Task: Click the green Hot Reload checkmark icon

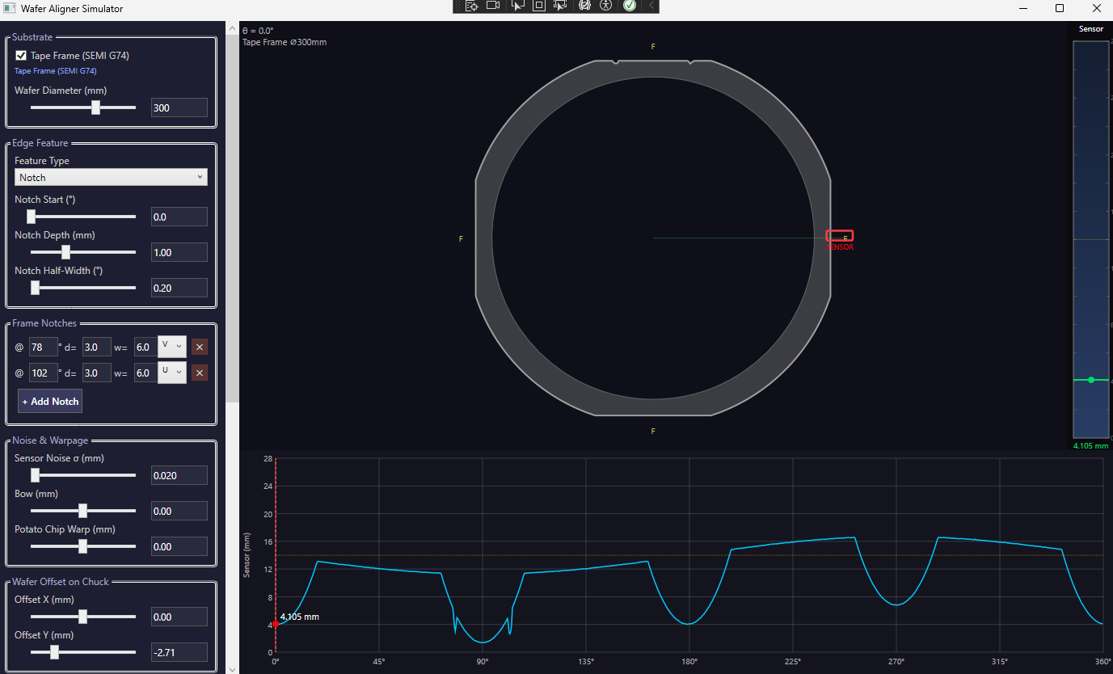Action: (629, 6)
